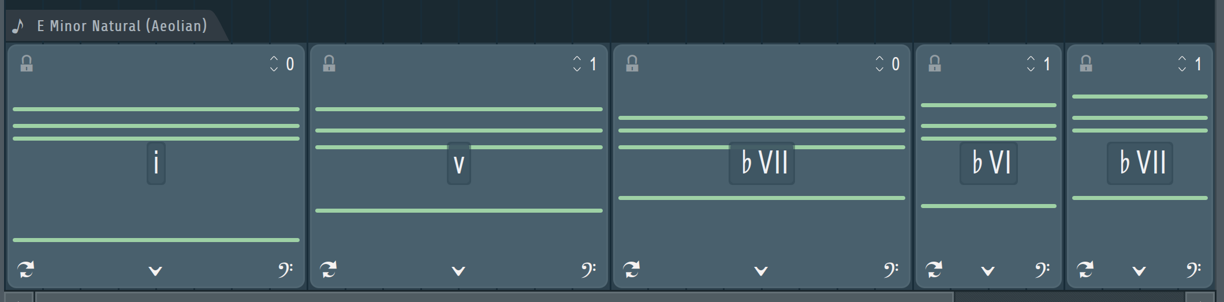The width and height of the screenshot is (1224, 302).
Task: Click the refresh icon on the v chord
Action: click(x=329, y=269)
